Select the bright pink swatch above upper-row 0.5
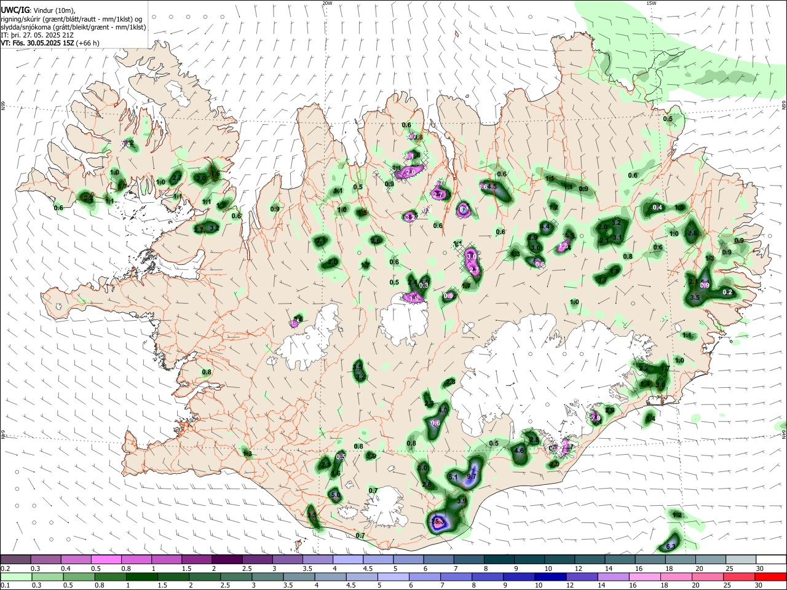 click(106, 560)
